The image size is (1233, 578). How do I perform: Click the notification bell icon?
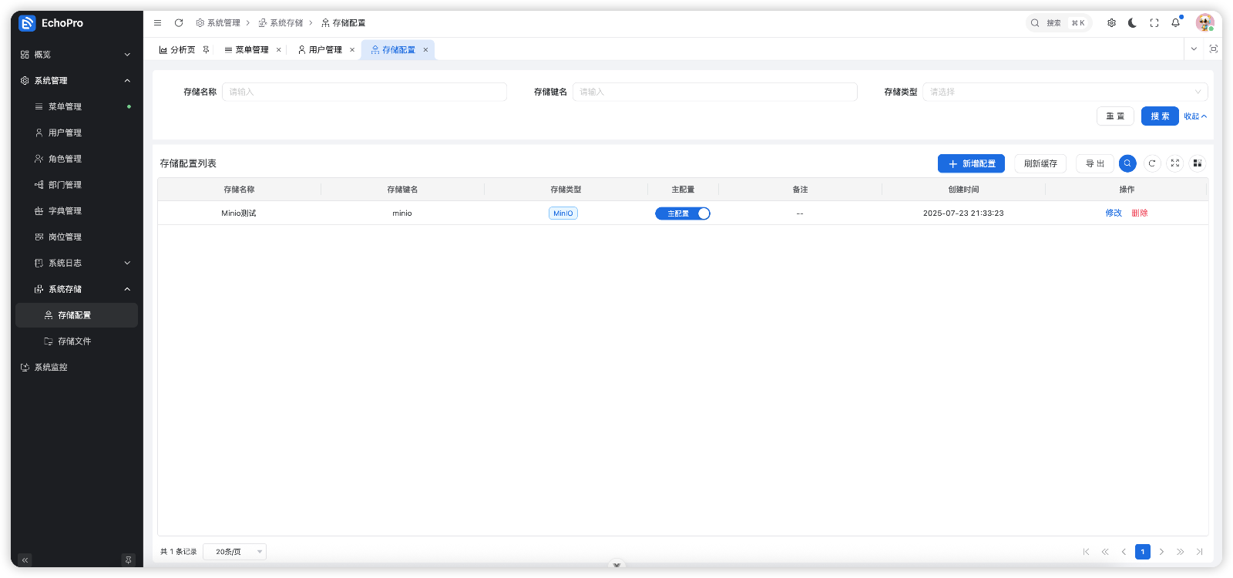tap(1175, 23)
